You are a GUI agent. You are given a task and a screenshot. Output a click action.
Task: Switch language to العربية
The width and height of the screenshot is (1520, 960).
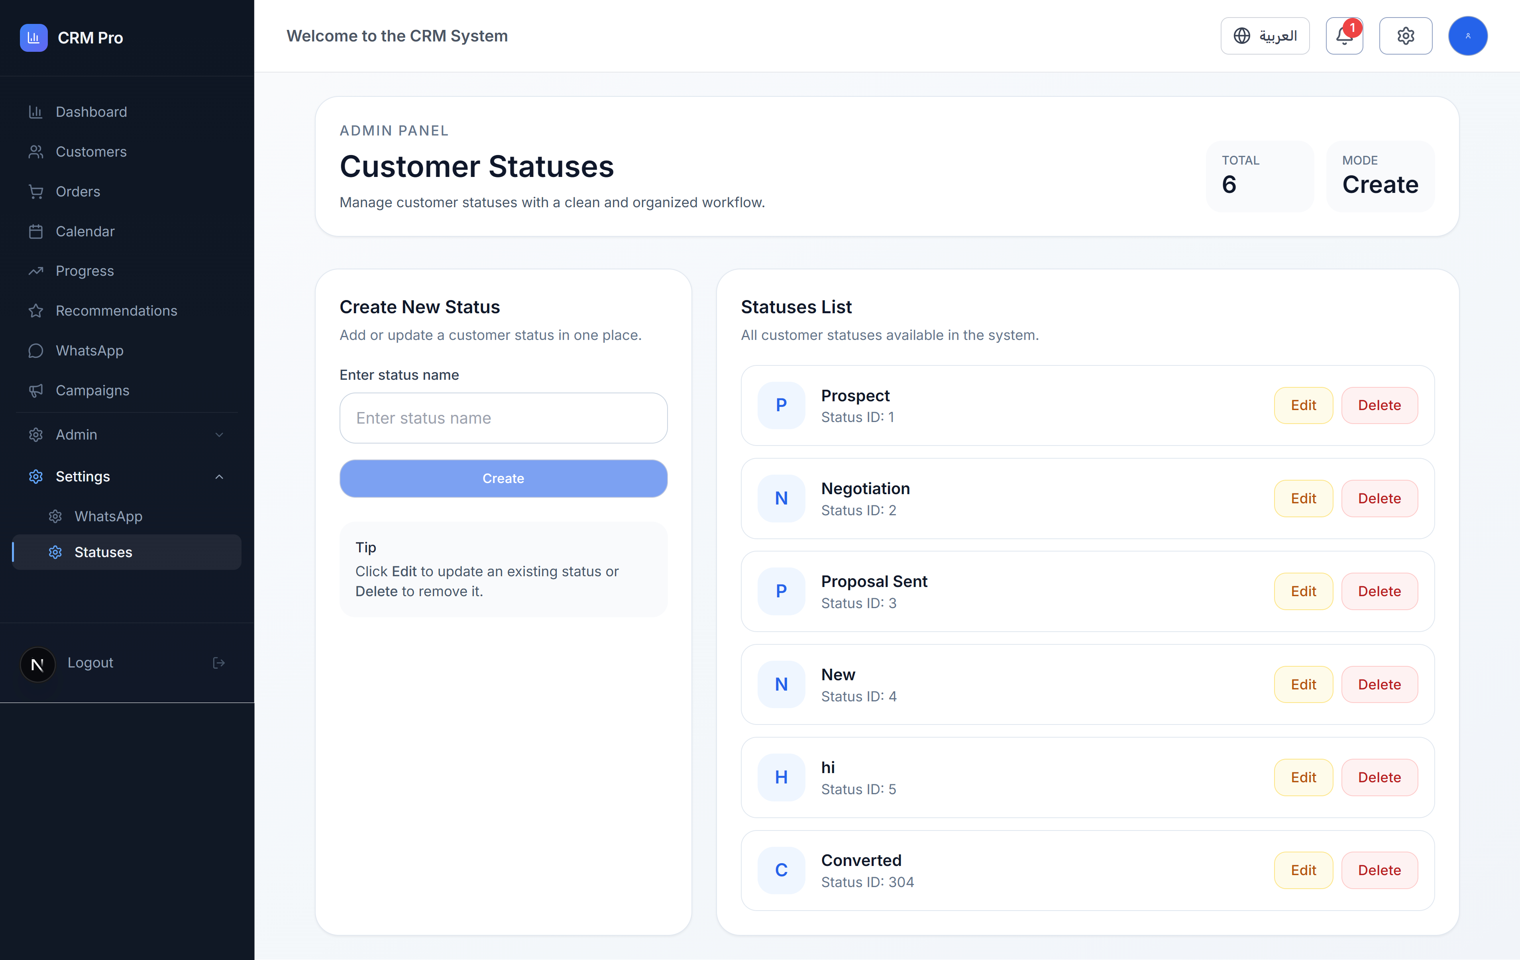coord(1265,36)
